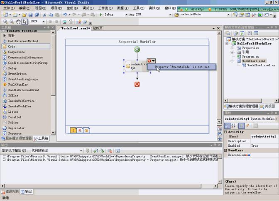Select the Parallel activity in the toolbox
Image resolution: width=279 pixels, height=201 pixels.
[26, 117]
